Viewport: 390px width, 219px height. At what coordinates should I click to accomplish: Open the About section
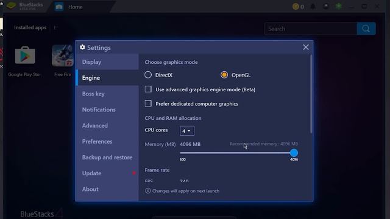click(x=107, y=189)
